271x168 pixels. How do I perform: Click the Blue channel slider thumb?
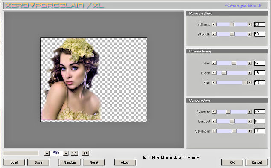[x=245, y=83]
